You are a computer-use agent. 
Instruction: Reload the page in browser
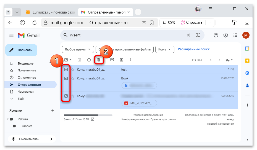[x=35, y=23]
